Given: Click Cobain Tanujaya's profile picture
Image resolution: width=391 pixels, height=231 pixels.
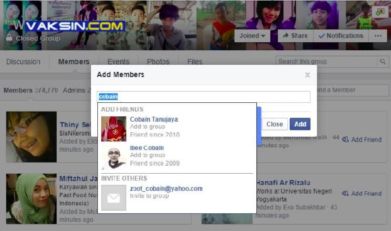Looking at the screenshot, I should click(x=114, y=129).
